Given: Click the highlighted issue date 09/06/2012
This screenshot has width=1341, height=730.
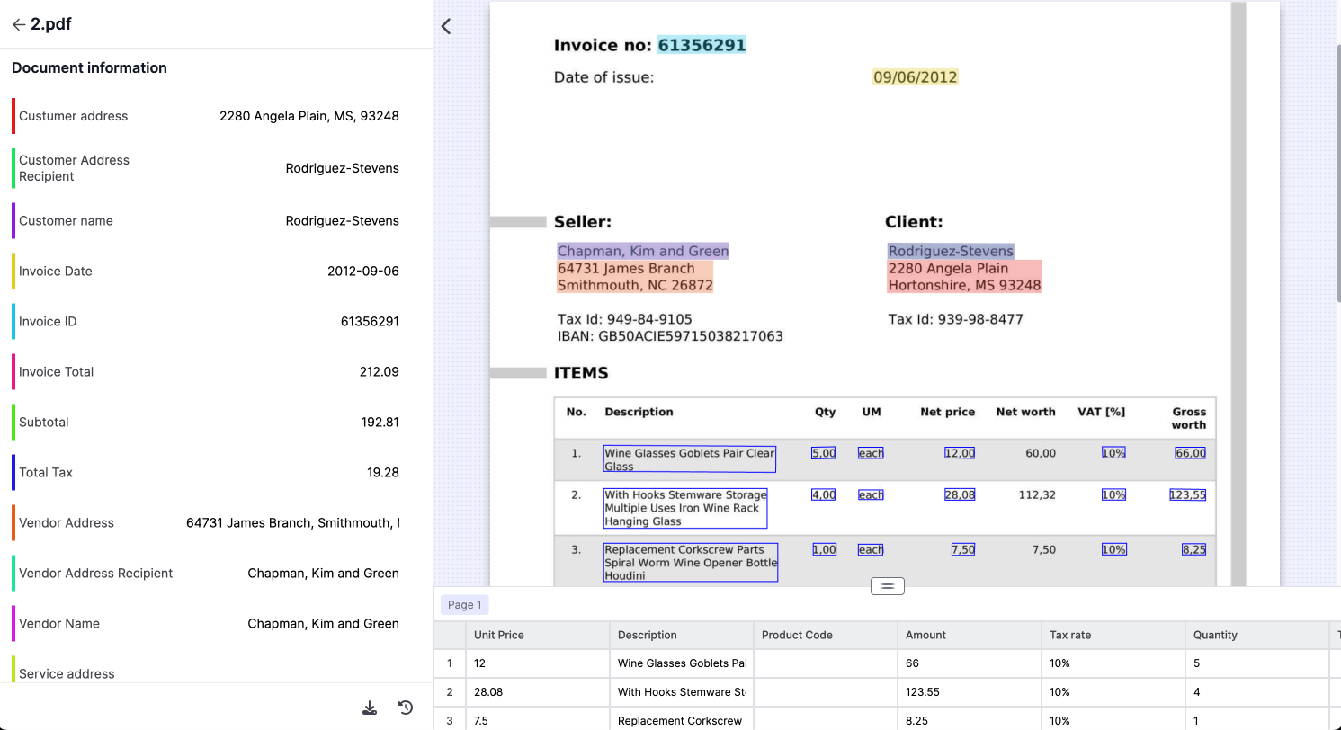Looking at the screenshot, I should pyautogui.click(x=916, y=77).
